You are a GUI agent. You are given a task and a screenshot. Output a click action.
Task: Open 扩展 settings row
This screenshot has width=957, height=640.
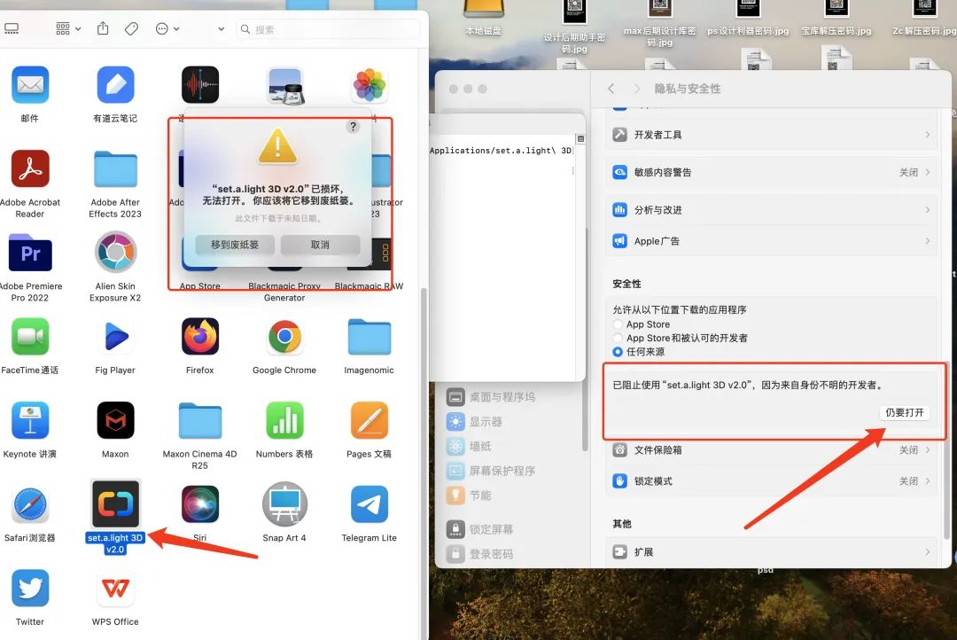coord(772,552)
